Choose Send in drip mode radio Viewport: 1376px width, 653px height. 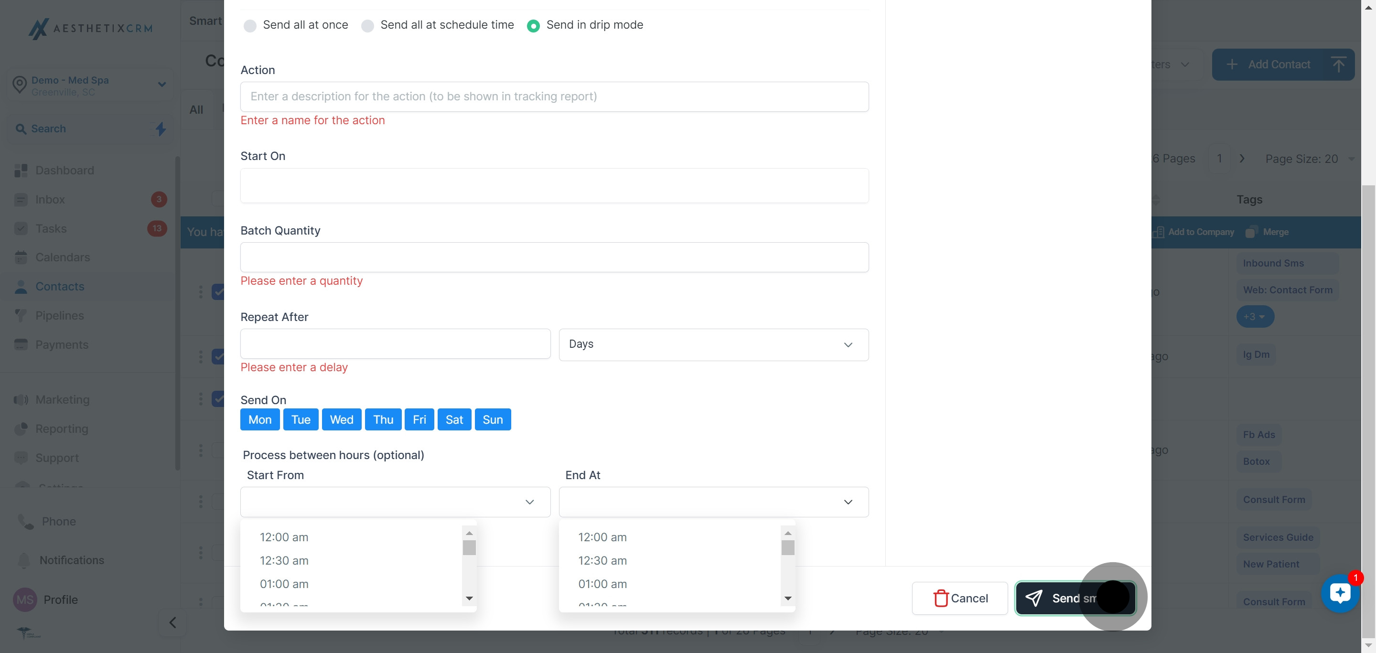coord(533,26)
